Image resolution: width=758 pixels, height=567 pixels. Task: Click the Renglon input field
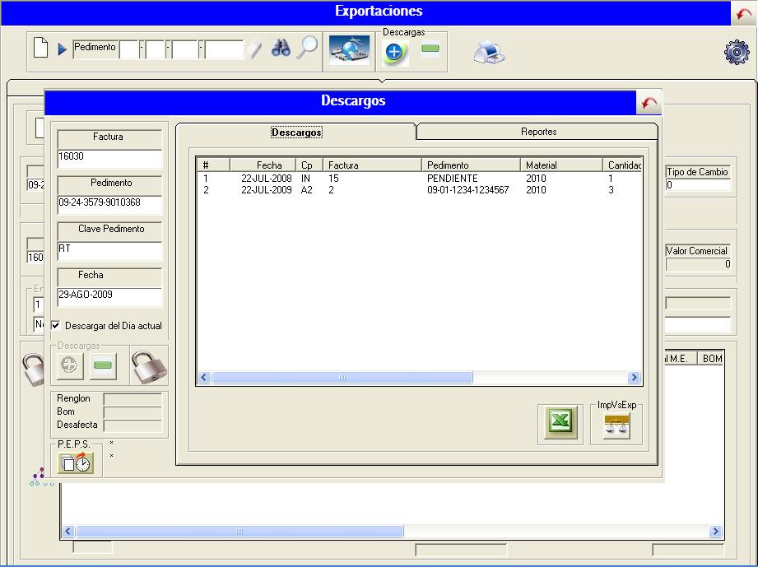(133, 399)
